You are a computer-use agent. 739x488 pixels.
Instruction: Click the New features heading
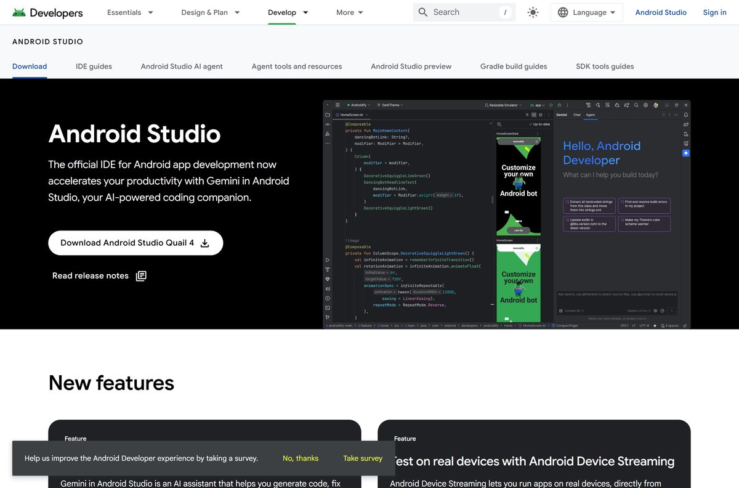pos(111,383)
